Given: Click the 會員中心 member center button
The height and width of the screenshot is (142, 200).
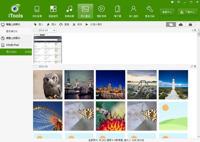Looking at the screenshot, I should pyautogui.click(x=167, y=12).
